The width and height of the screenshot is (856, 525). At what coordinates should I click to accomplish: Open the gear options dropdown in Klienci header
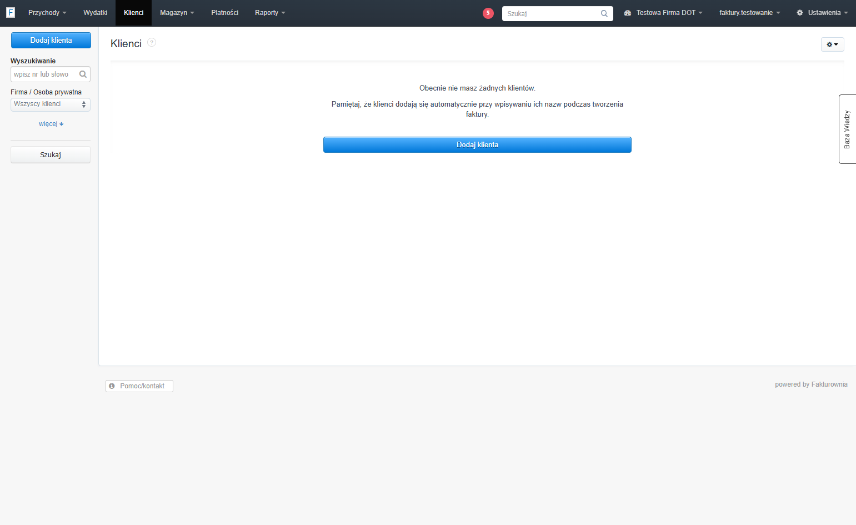tap(833, 44)
